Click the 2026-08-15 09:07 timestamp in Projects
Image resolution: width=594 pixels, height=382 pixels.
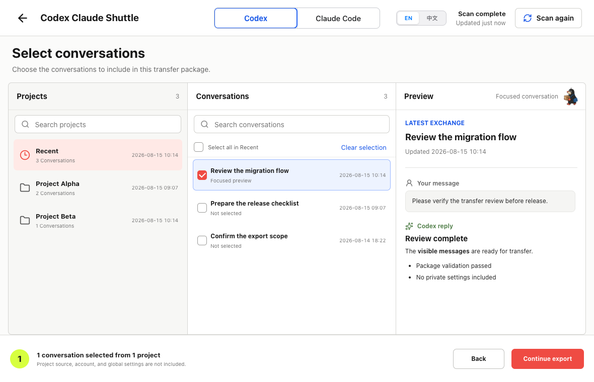[155, 188]
